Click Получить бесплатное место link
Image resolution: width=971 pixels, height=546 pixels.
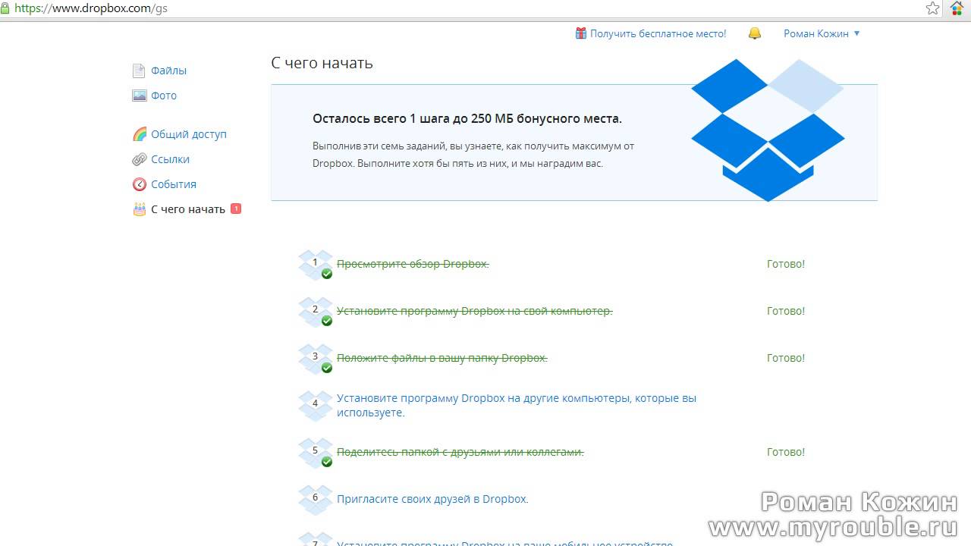[x=658, y=33]
